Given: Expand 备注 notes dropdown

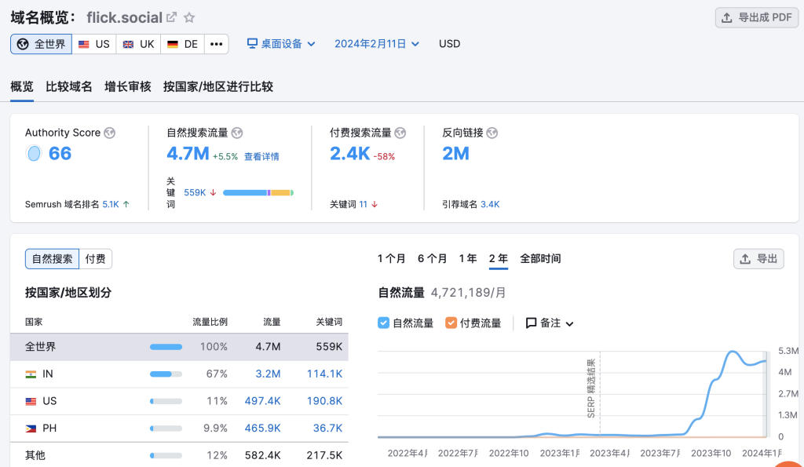Looking at the screenshot, I should (550, 323).
